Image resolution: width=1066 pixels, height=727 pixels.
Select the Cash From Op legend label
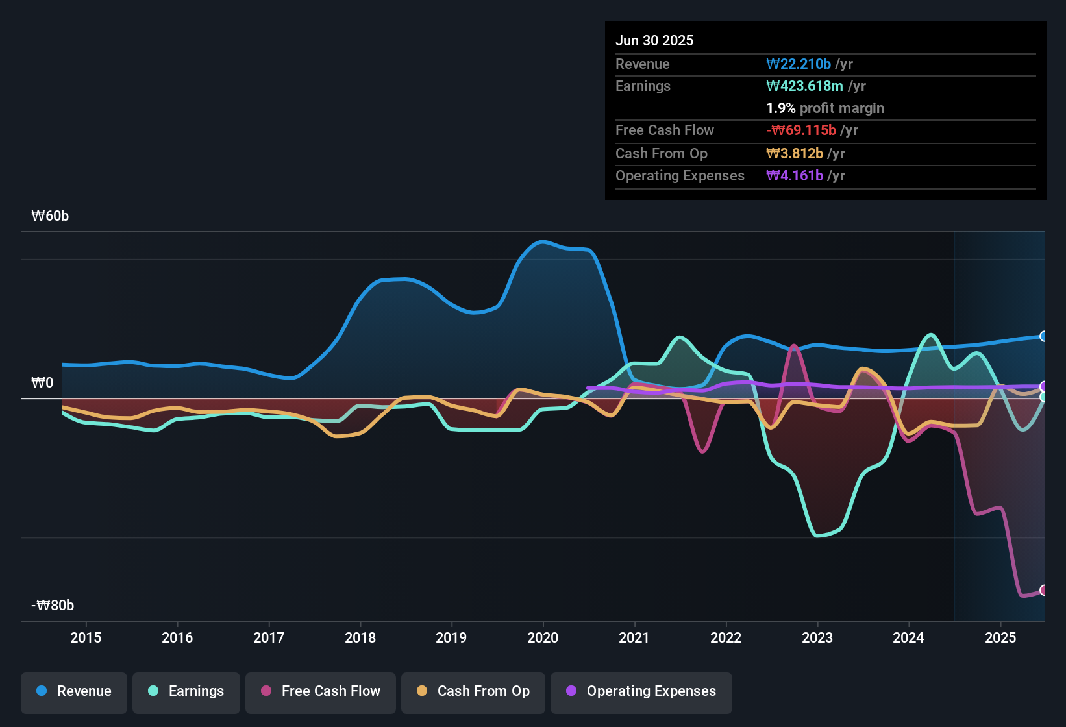tap(483, 691)
